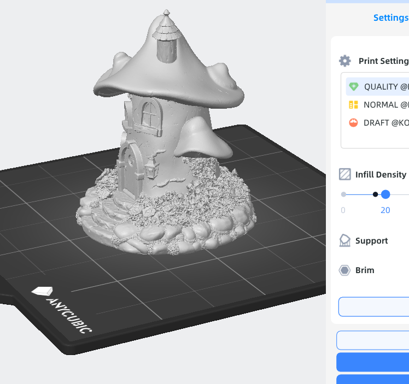Click the hexagonal Brim icon
Viewport: 409px width, 384px height.
pyautogui.click(x=344, y=270)
